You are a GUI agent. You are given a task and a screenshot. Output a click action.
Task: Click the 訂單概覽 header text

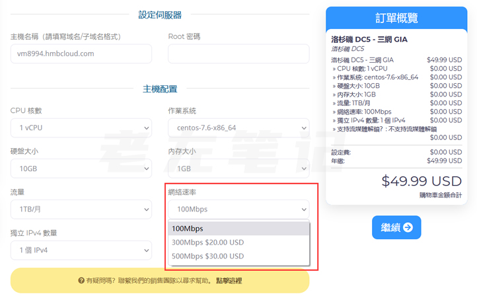pyautogui.click(x=396, y=19)
